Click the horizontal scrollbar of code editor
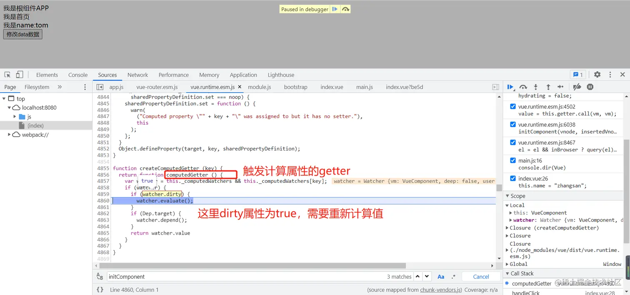The width and height of the screenshot is (630, 295). pos(252,265)
